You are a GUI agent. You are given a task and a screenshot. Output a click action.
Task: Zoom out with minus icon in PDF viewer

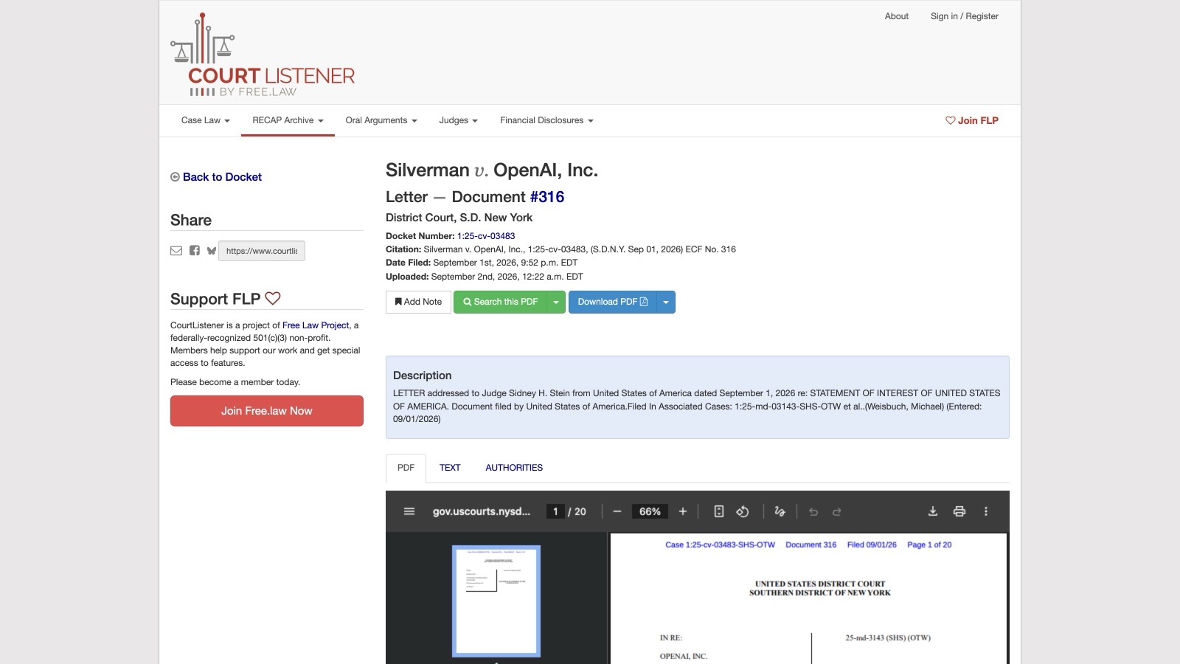pos(617,511)
